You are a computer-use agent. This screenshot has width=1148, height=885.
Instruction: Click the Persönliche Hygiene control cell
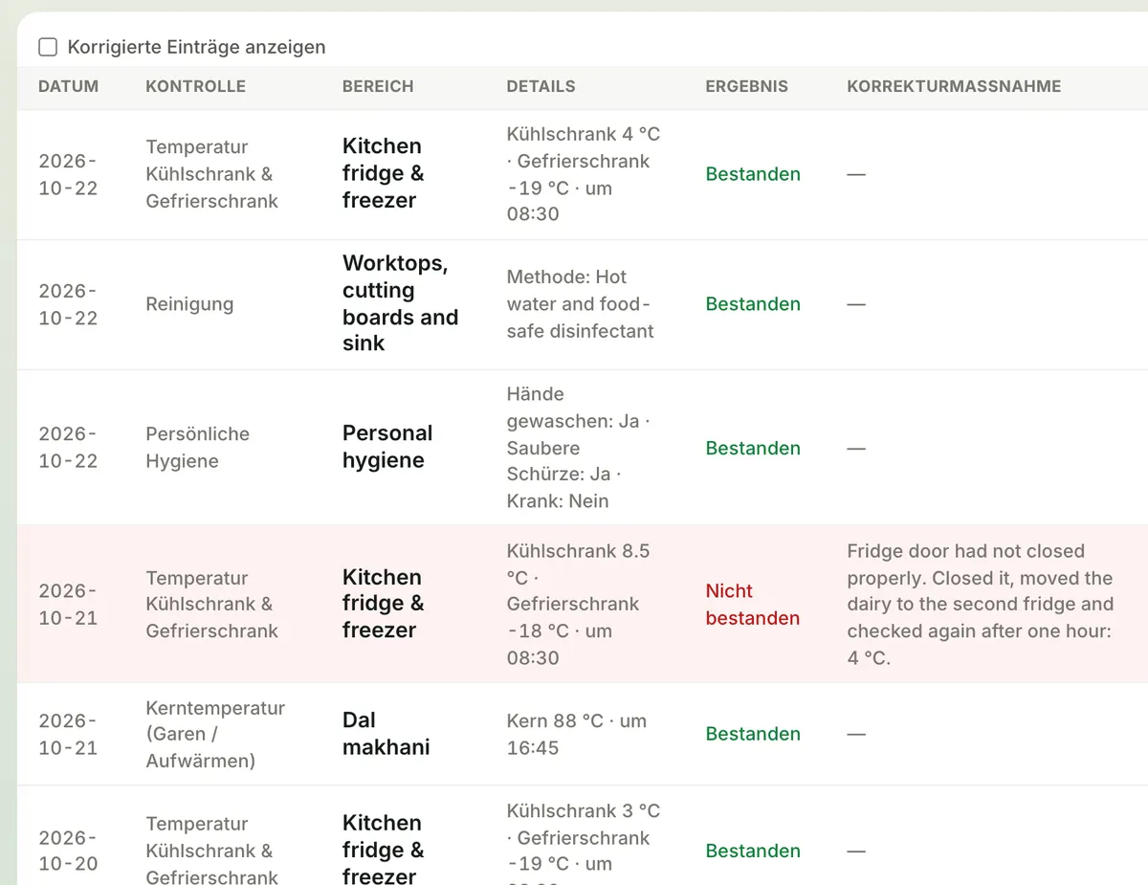click(197, 448)
